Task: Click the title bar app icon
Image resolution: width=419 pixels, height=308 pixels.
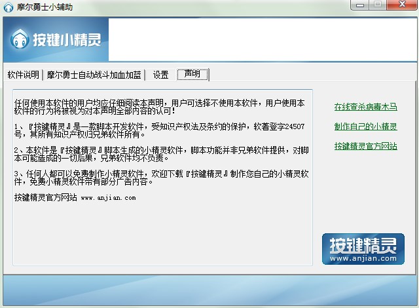Action: [x=9, y=7]
